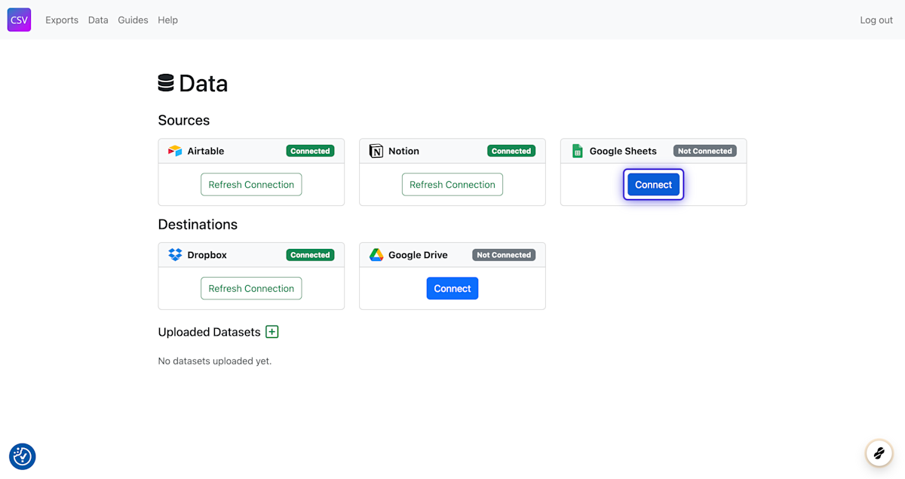
Task: Click the CSV app logo
Action: [18, 20]
